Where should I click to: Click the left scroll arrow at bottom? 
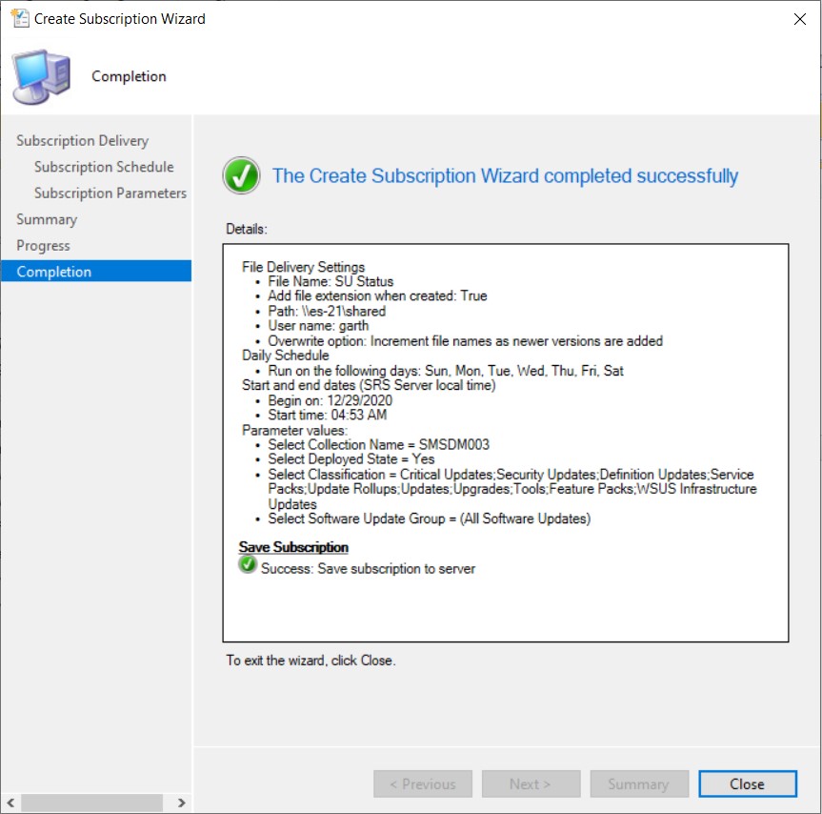point(10,804)
